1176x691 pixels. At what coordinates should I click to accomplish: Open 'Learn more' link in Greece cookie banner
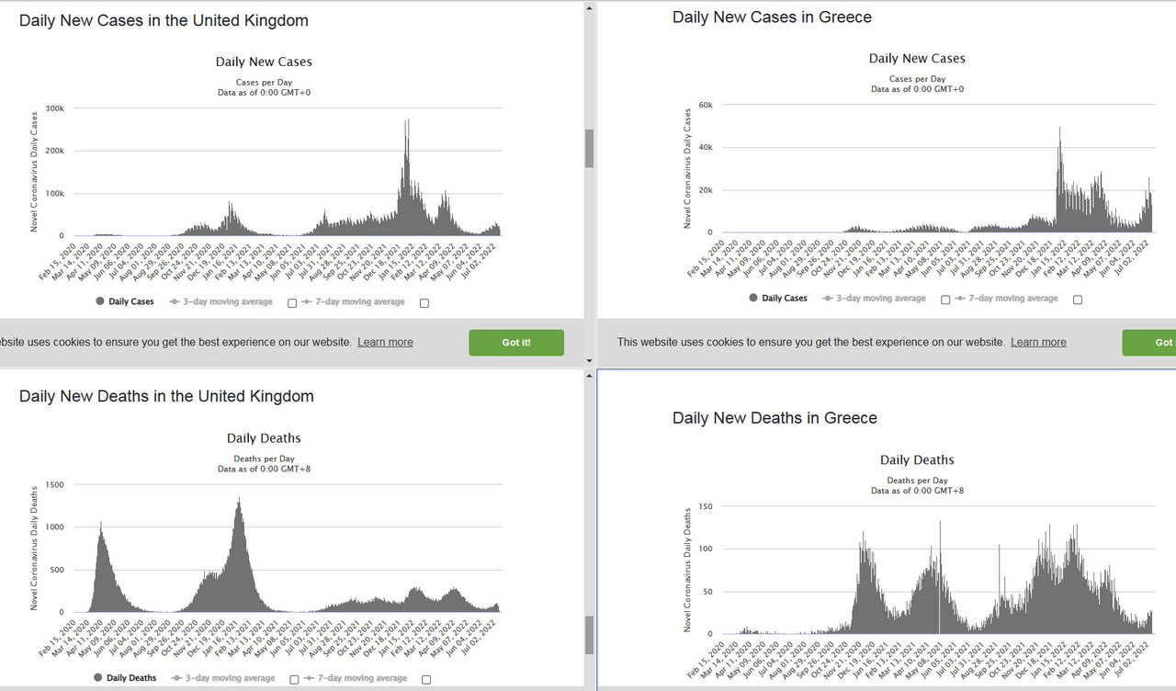1038,342
